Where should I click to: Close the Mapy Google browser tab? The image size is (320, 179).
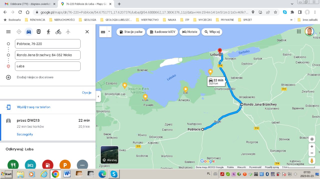[x=110, y=4]
